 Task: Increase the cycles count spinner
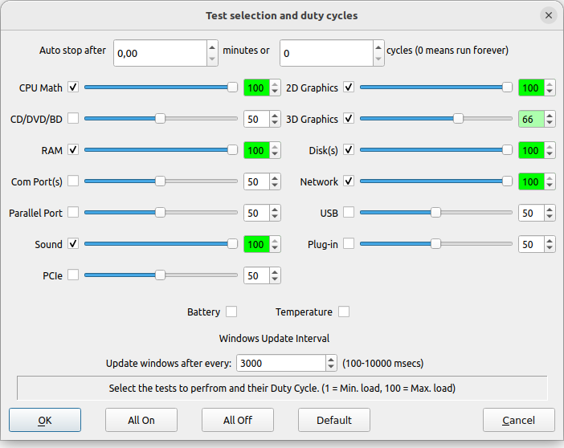[x=378, y=47]
